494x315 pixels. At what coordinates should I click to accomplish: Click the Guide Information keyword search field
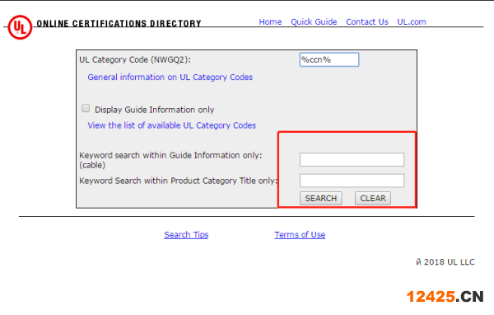352,160
